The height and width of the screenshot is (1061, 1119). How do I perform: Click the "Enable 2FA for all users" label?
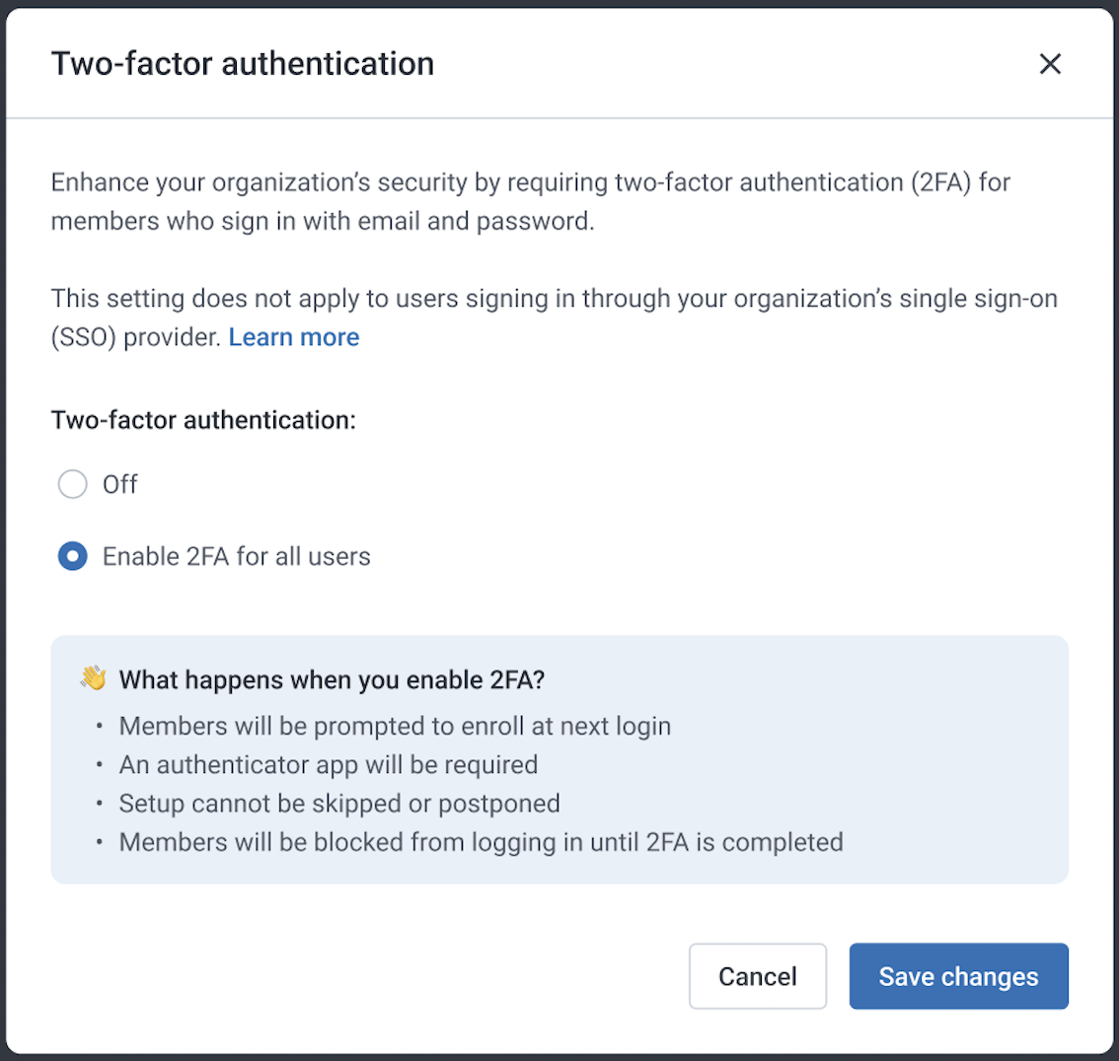click(236, 556)
